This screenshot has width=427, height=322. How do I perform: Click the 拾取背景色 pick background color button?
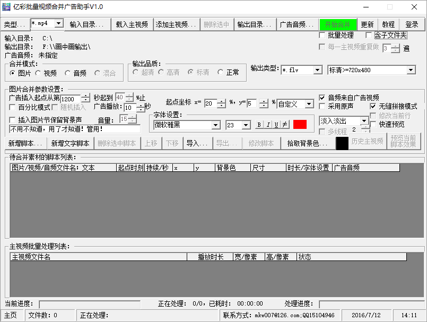[307, 143]
